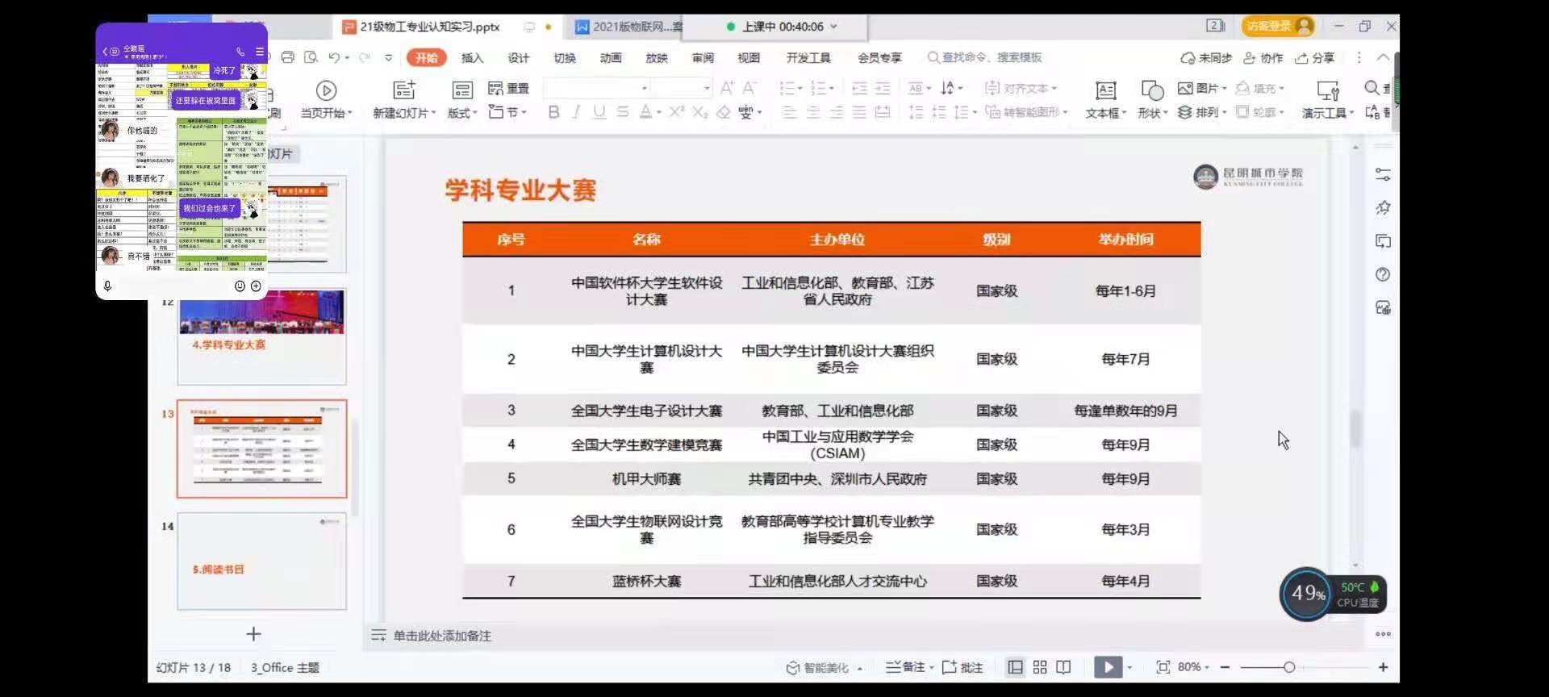Click the 协作 collaborate button
1549x697 pixels.
[1263, 57]
